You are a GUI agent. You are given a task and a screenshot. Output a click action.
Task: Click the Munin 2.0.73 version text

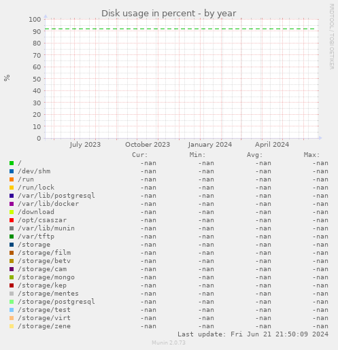pyautogui.click(x=169, y=343)
